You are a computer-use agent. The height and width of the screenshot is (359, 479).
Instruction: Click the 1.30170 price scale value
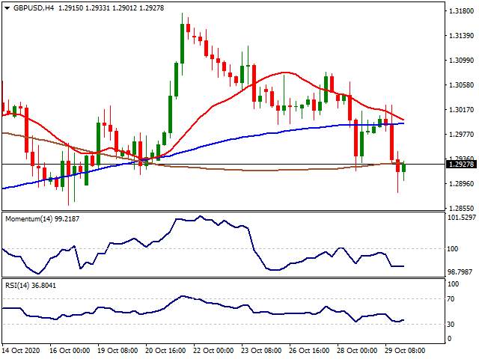point(461,110)
